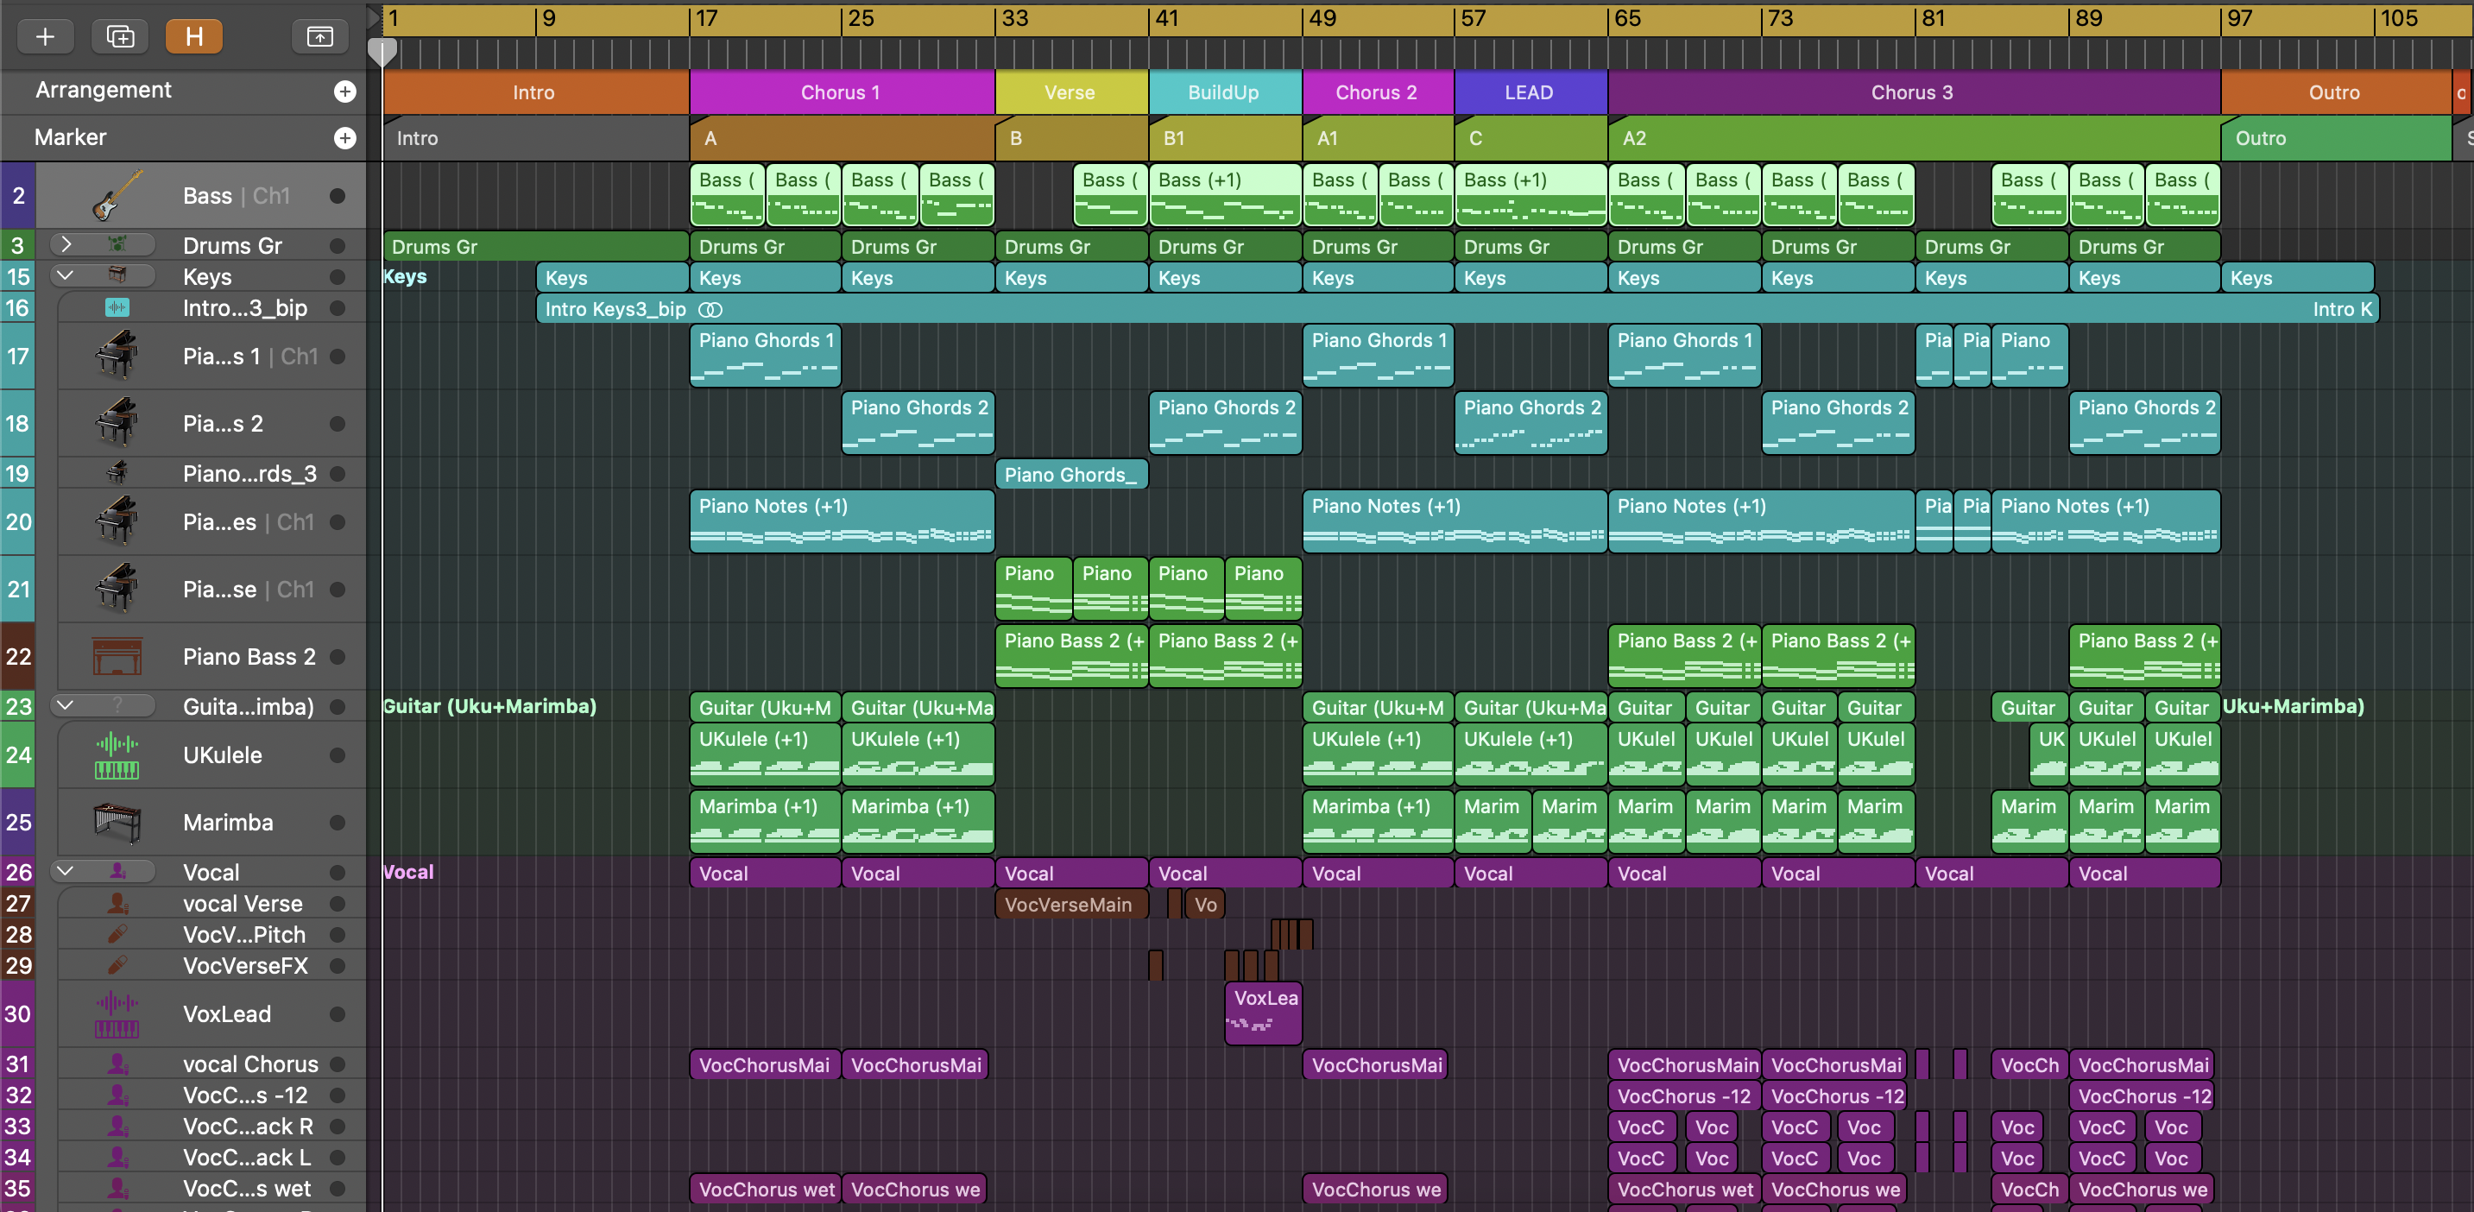
Task: Click the global tracks icon in header
Action: [319, 36]
